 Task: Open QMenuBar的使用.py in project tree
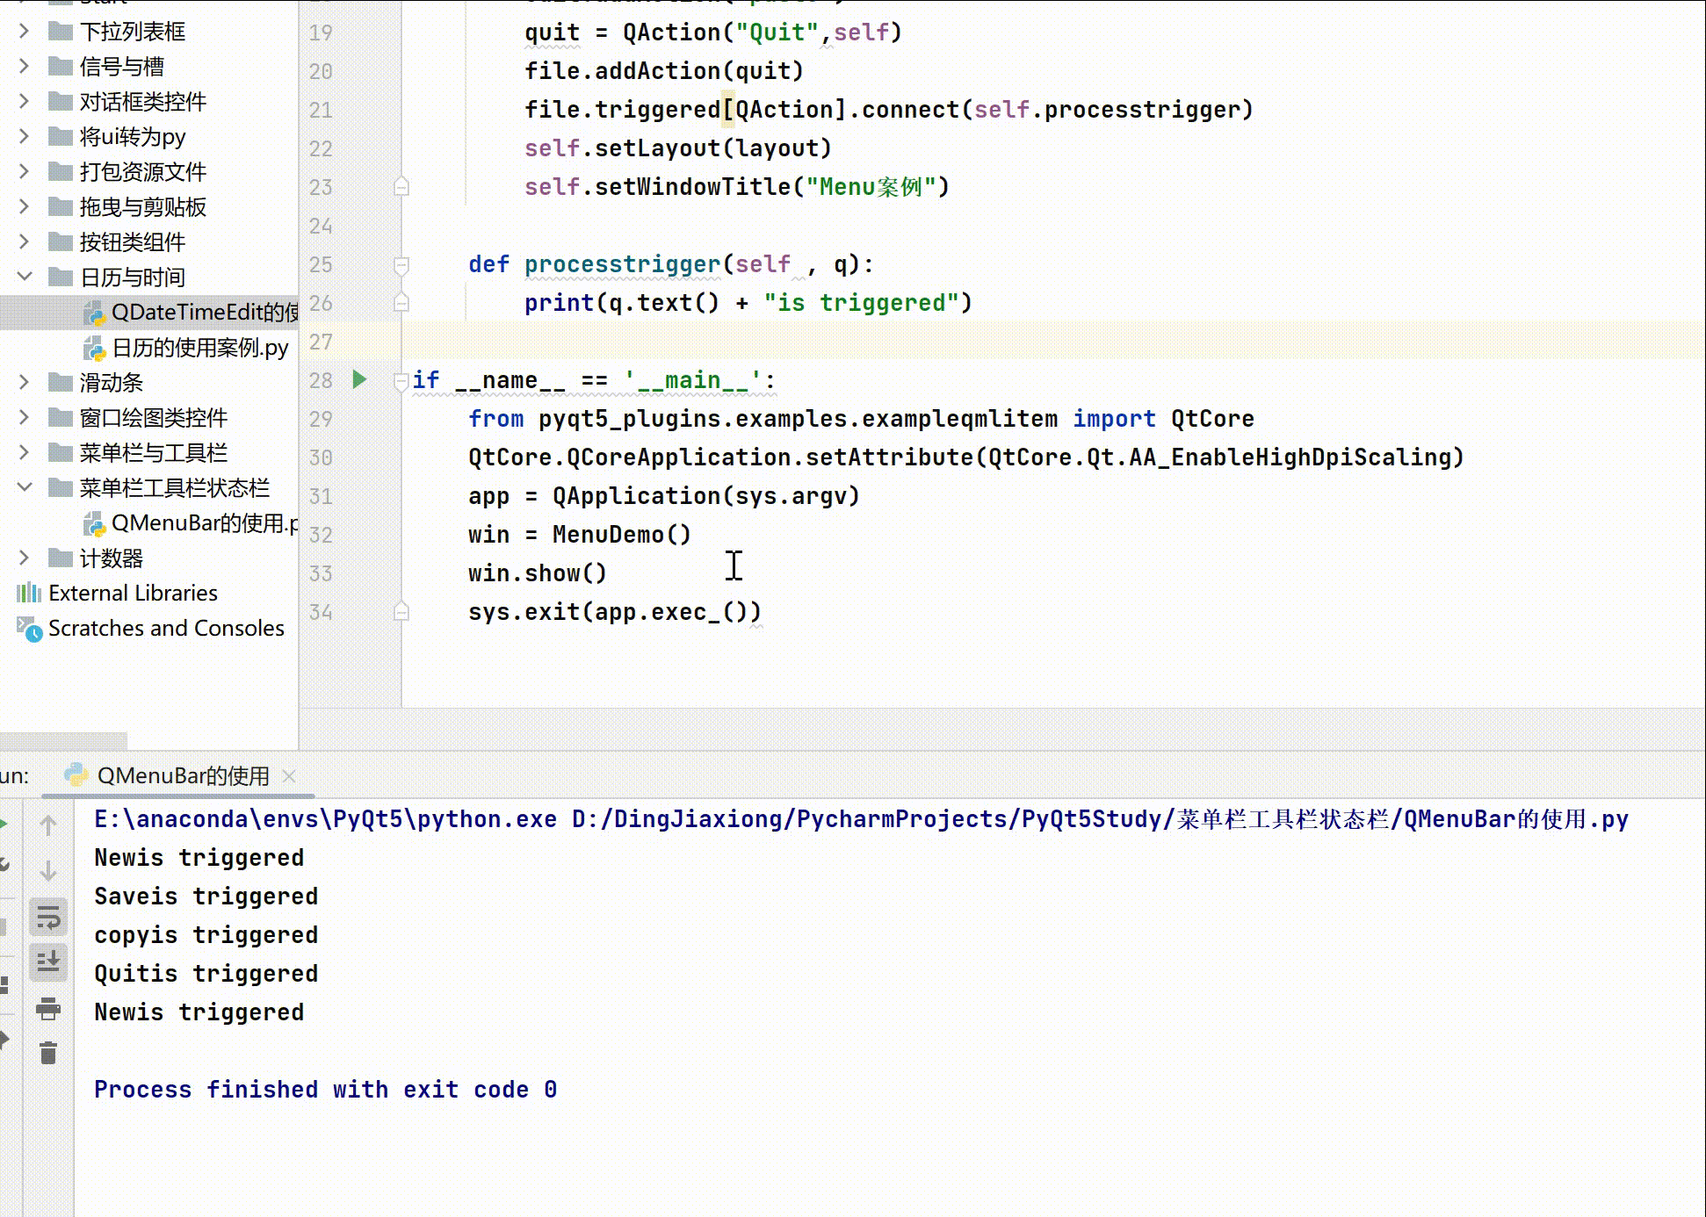[202, 523]
